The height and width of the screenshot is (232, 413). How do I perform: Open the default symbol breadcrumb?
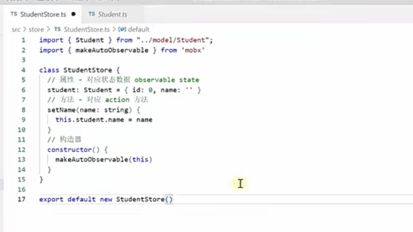pyautogui.click(x=138, y=30)
